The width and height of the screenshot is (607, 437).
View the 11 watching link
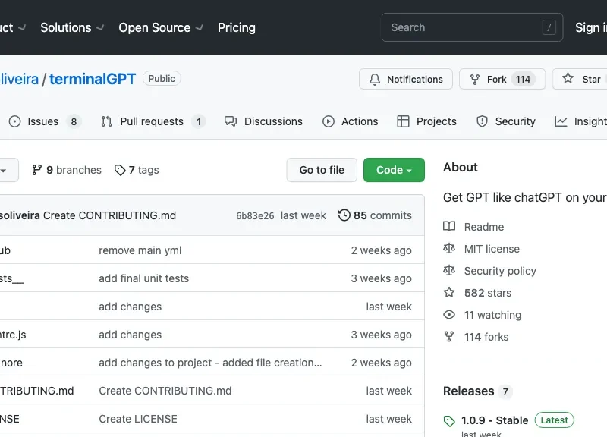click(x=492, y=315)
